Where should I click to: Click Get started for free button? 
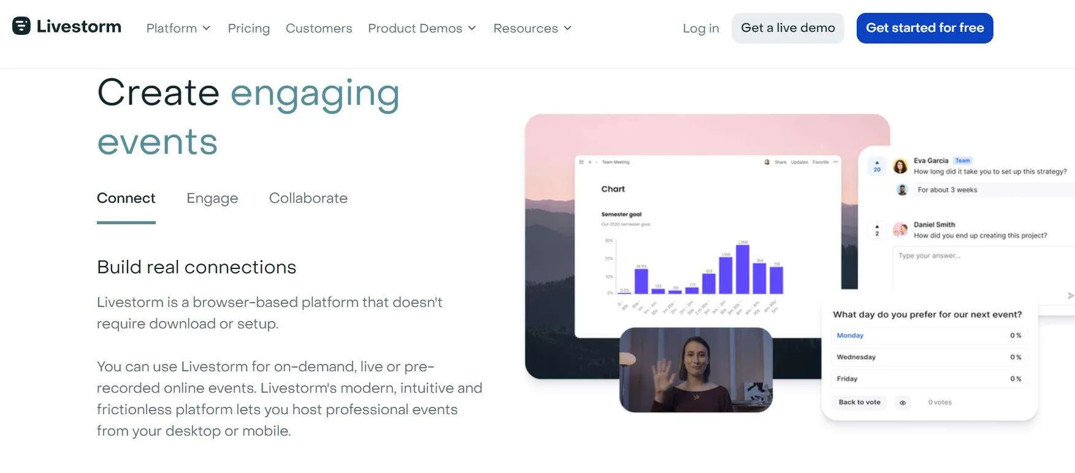click(925, 28)
